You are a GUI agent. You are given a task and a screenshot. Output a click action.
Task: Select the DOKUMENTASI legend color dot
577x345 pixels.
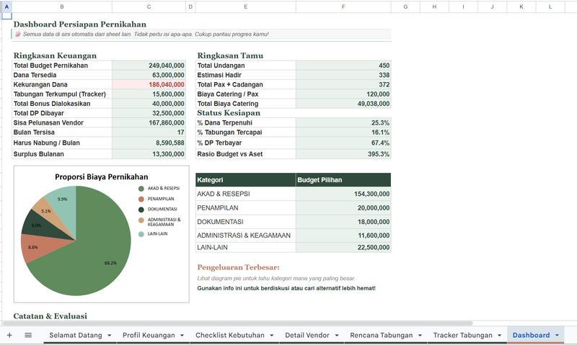[141, 210]
